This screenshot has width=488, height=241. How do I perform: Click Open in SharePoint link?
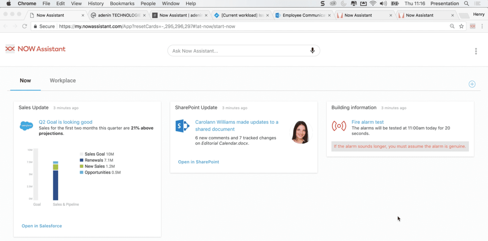[x=198, y=162]
